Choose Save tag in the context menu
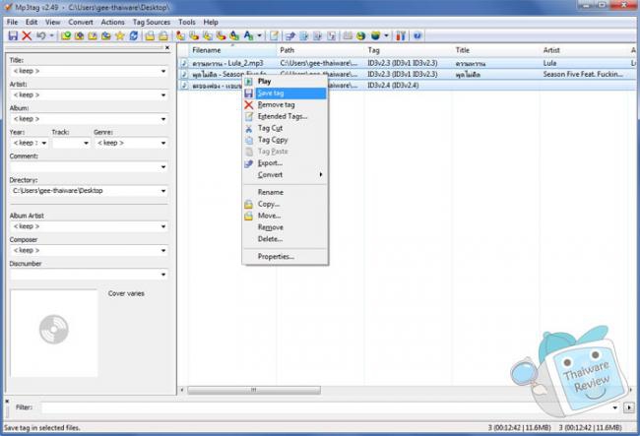Screen dimensions: 640x436 point(286,93)
